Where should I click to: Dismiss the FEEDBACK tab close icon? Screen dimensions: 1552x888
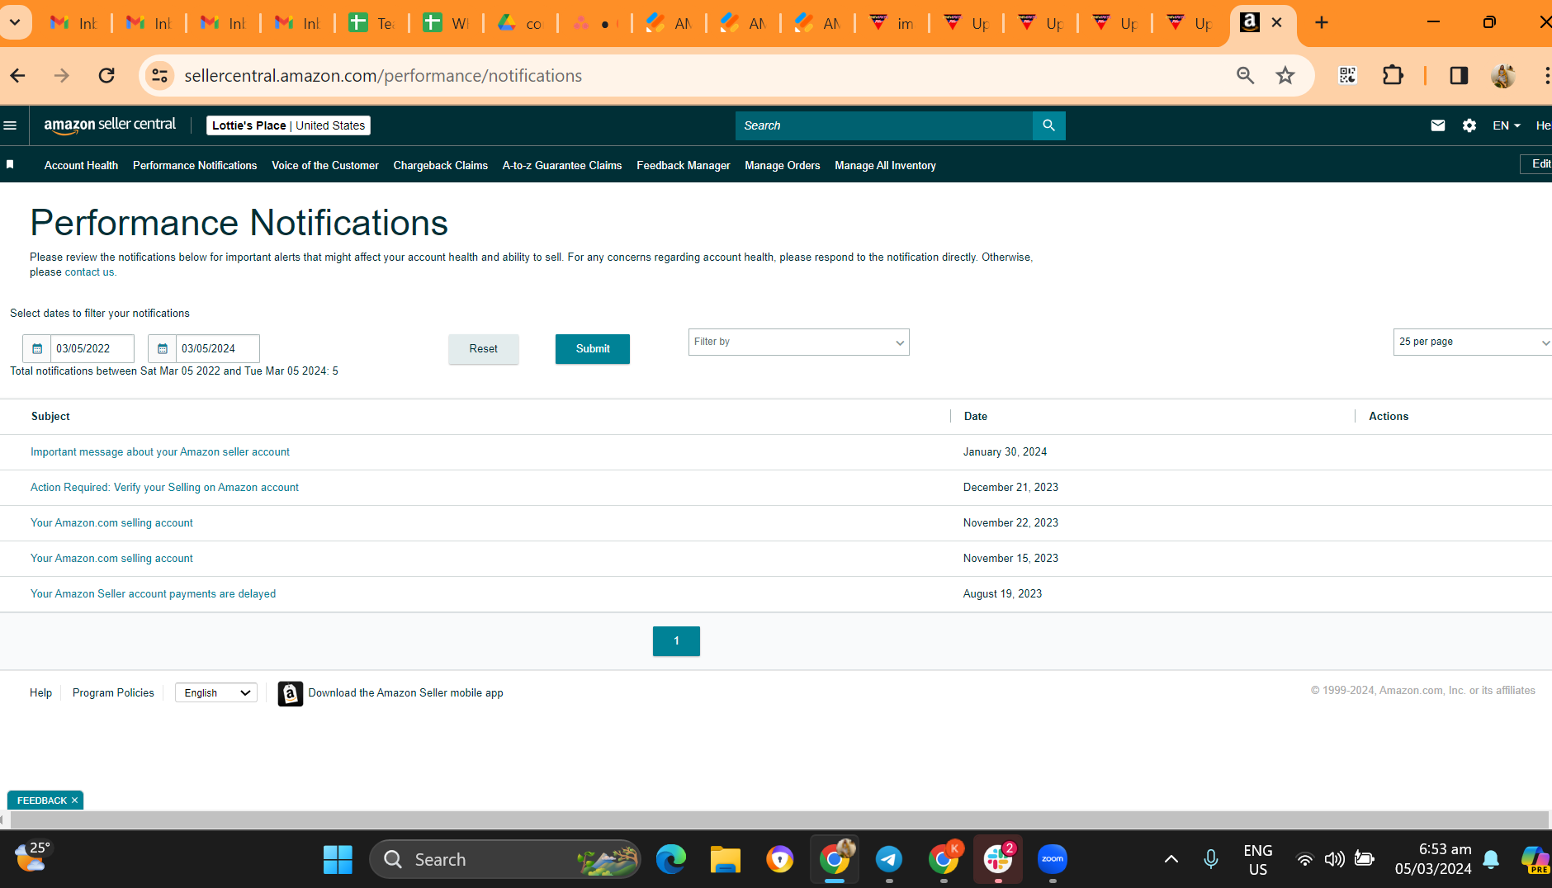(74, 801)
